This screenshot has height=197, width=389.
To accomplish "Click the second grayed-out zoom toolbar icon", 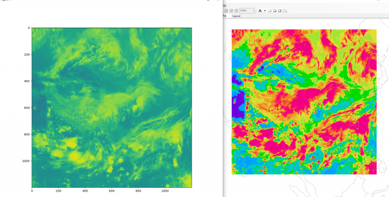I will [x=231, y=10].
